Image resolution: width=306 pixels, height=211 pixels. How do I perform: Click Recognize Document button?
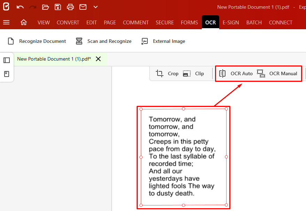coord(37,41)
